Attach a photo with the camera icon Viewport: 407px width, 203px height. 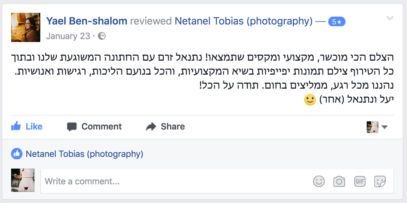coord(339,181)
